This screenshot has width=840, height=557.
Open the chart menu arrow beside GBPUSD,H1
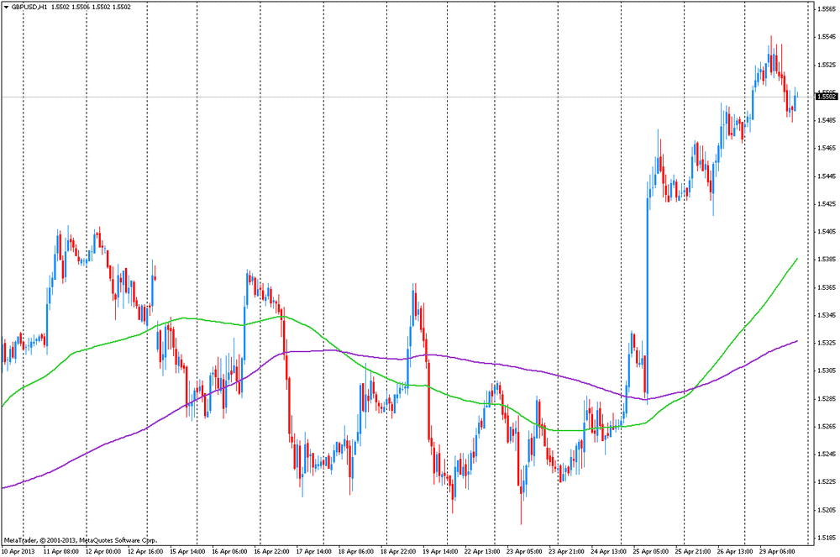(x=6, y=7)
